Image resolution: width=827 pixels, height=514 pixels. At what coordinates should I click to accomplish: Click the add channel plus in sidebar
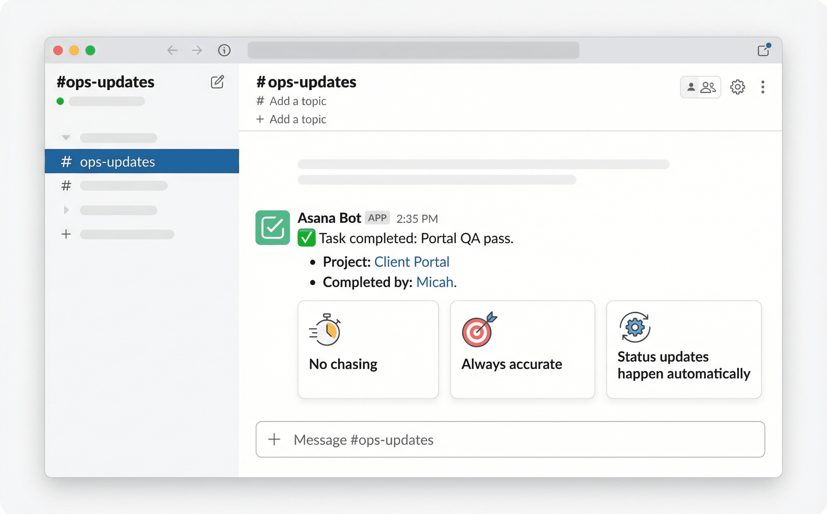click(66, 234)
